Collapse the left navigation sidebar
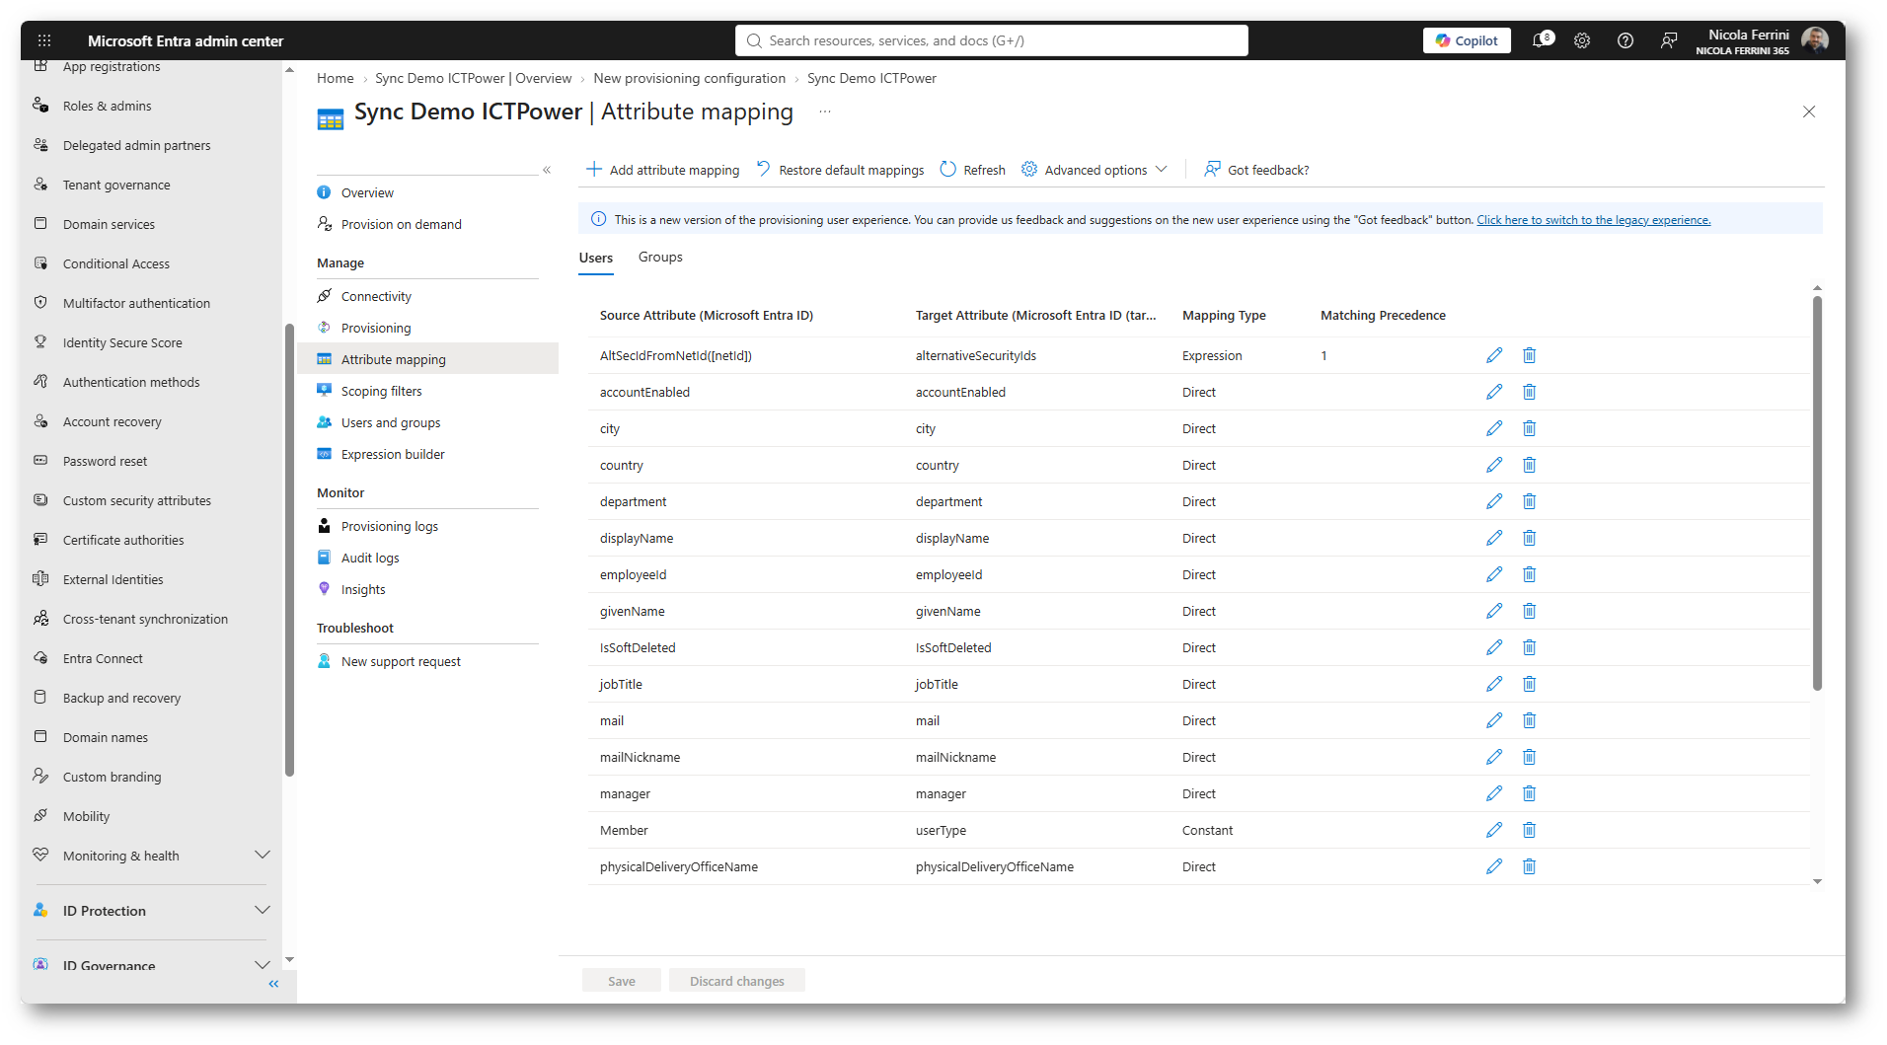This screenshot has height=1045, width=1887. (273, 984)
